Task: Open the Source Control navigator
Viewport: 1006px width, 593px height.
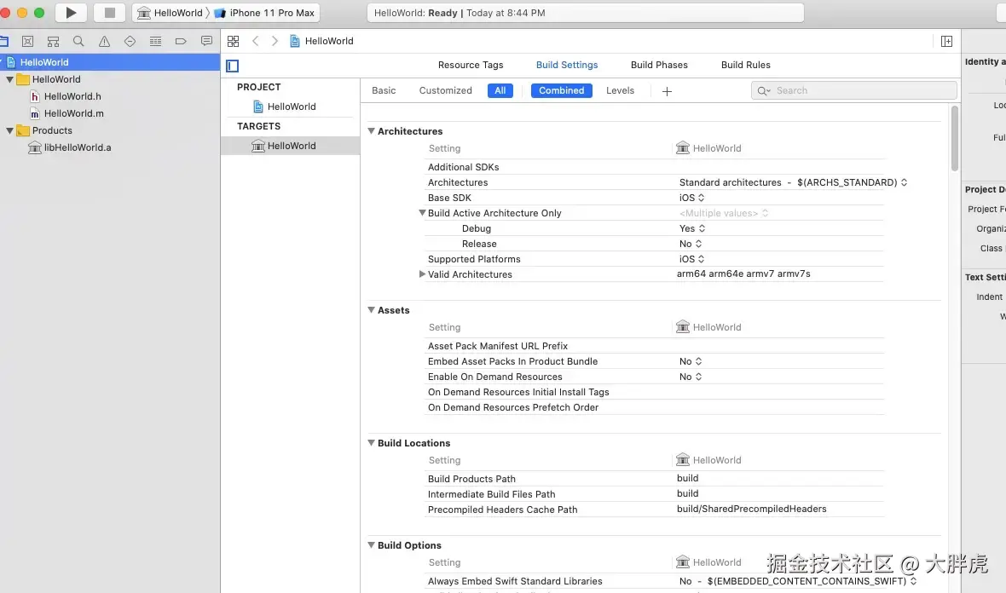Action: pyautogui.click(x=27, y=41)
